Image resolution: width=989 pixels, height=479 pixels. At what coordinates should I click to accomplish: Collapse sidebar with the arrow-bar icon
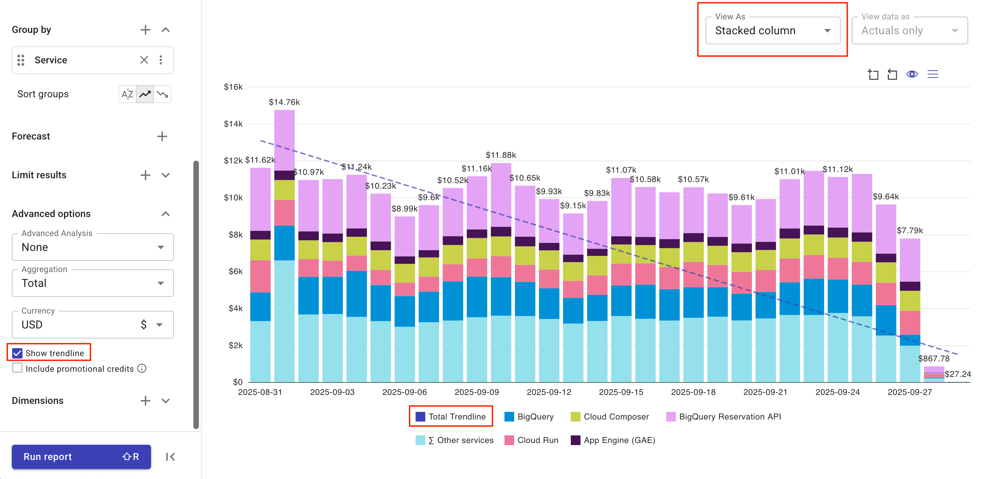pos(170,457)
